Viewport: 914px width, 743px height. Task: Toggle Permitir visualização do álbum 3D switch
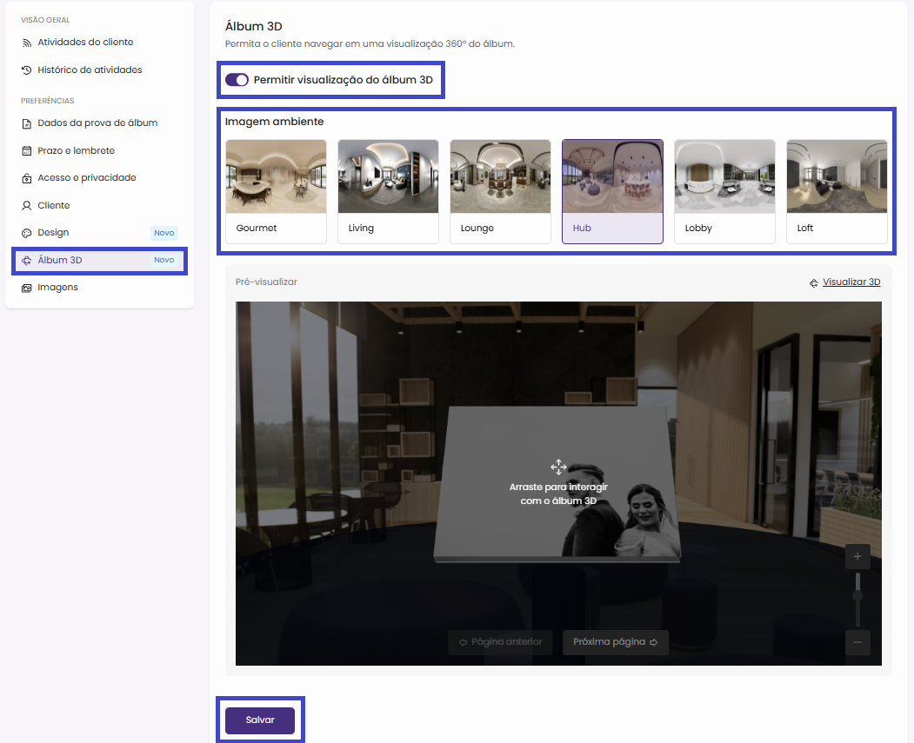click(x=237, y=80)
